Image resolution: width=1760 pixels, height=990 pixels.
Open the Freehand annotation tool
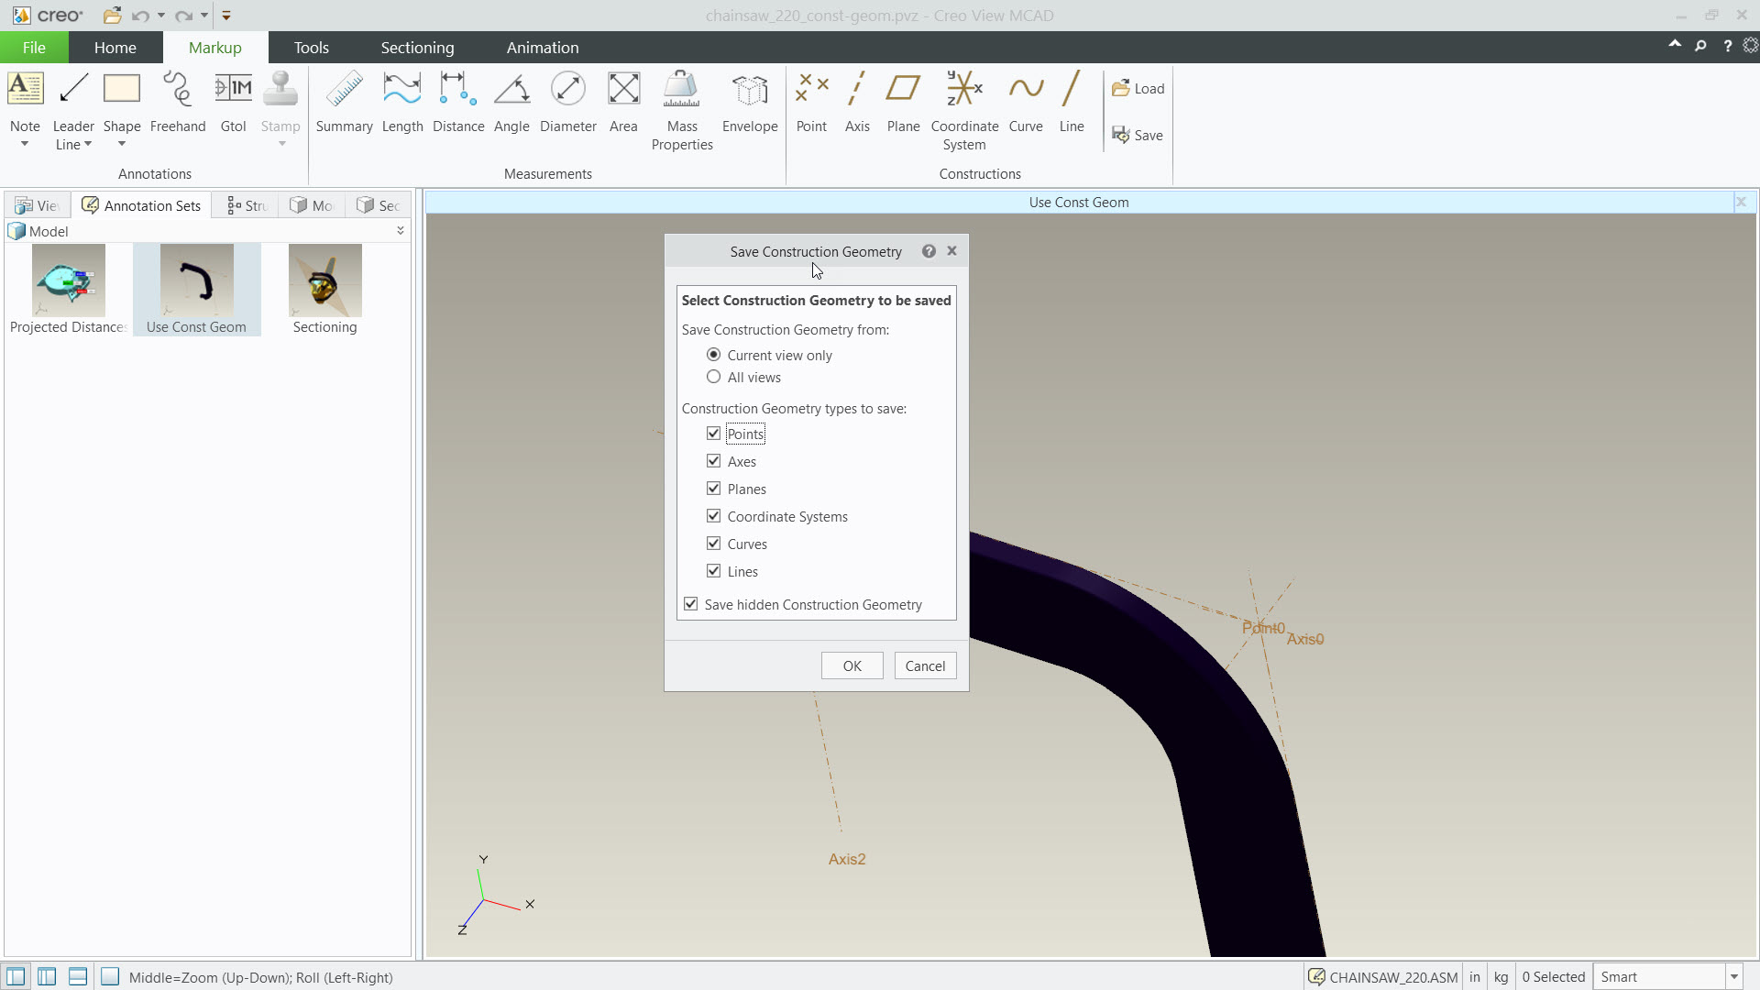click(178, 105)
